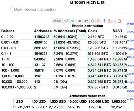Select address count 4966133

point(41,42)
